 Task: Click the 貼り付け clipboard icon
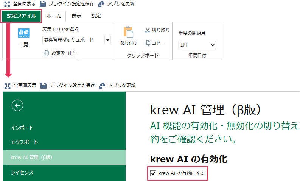[x=129, y=32]
